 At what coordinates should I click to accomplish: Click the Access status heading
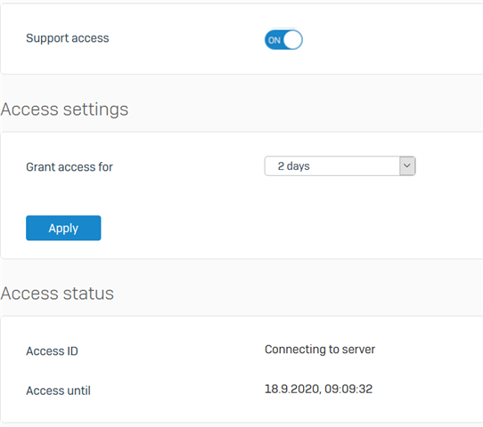(x=57, y=294)
